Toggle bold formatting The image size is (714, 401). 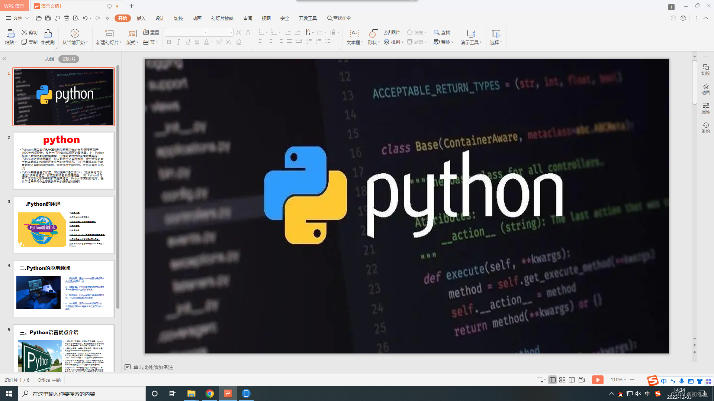(169, 42)
